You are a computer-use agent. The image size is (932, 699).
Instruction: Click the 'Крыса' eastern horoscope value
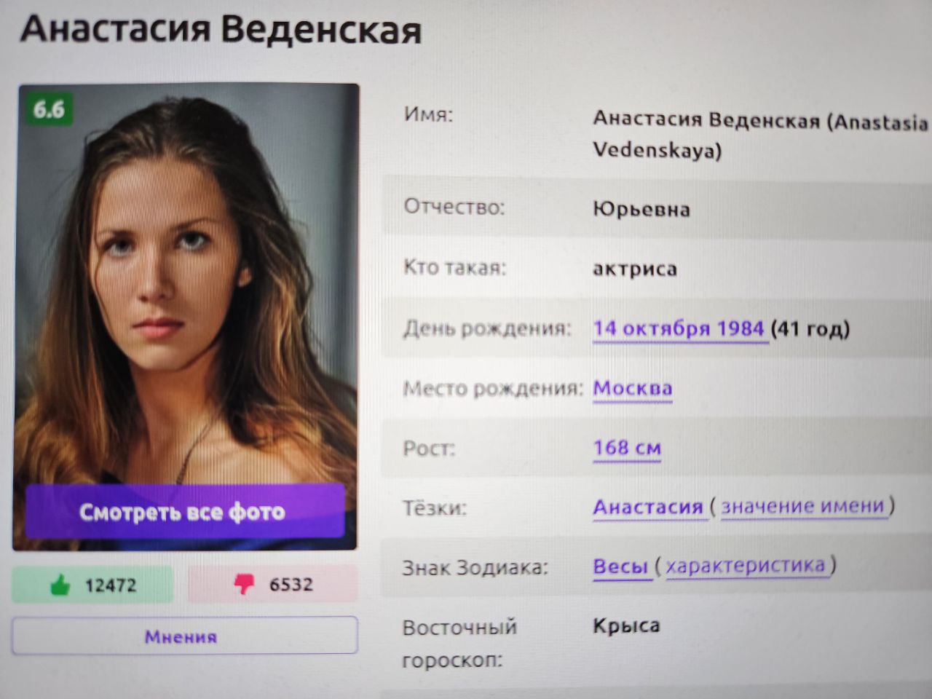(x=626, y=625)
